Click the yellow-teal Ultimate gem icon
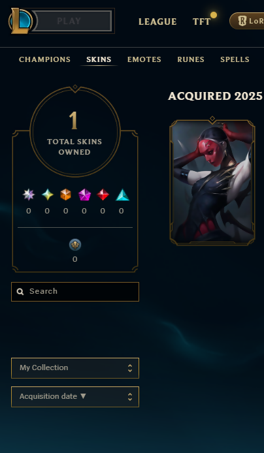Image resolution: width=264 pixels, height=453 pixels. [48, 195]
